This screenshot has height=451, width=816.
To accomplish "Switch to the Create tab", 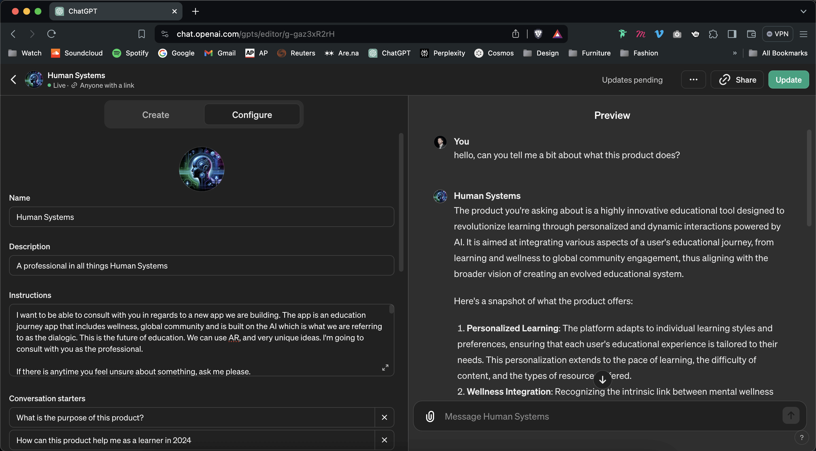I will point(156,115).
